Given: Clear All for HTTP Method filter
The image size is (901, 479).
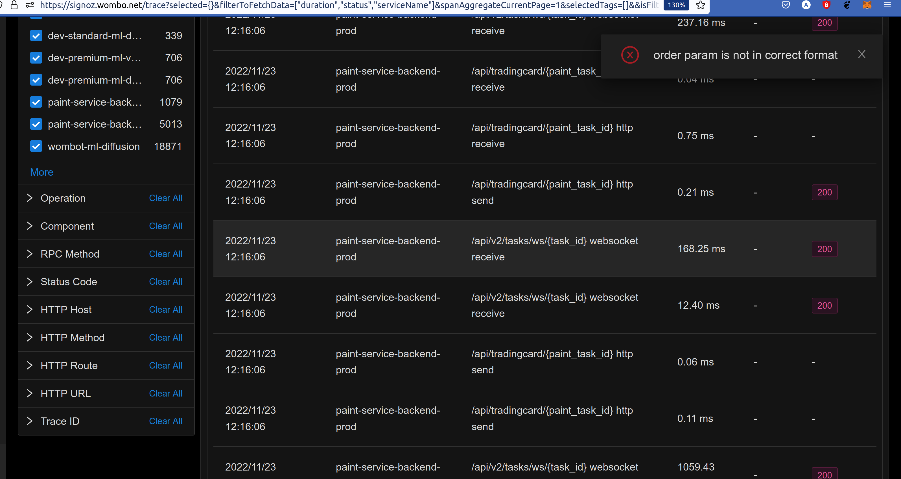Looking at the screenshot, I should tap(165, 338).
